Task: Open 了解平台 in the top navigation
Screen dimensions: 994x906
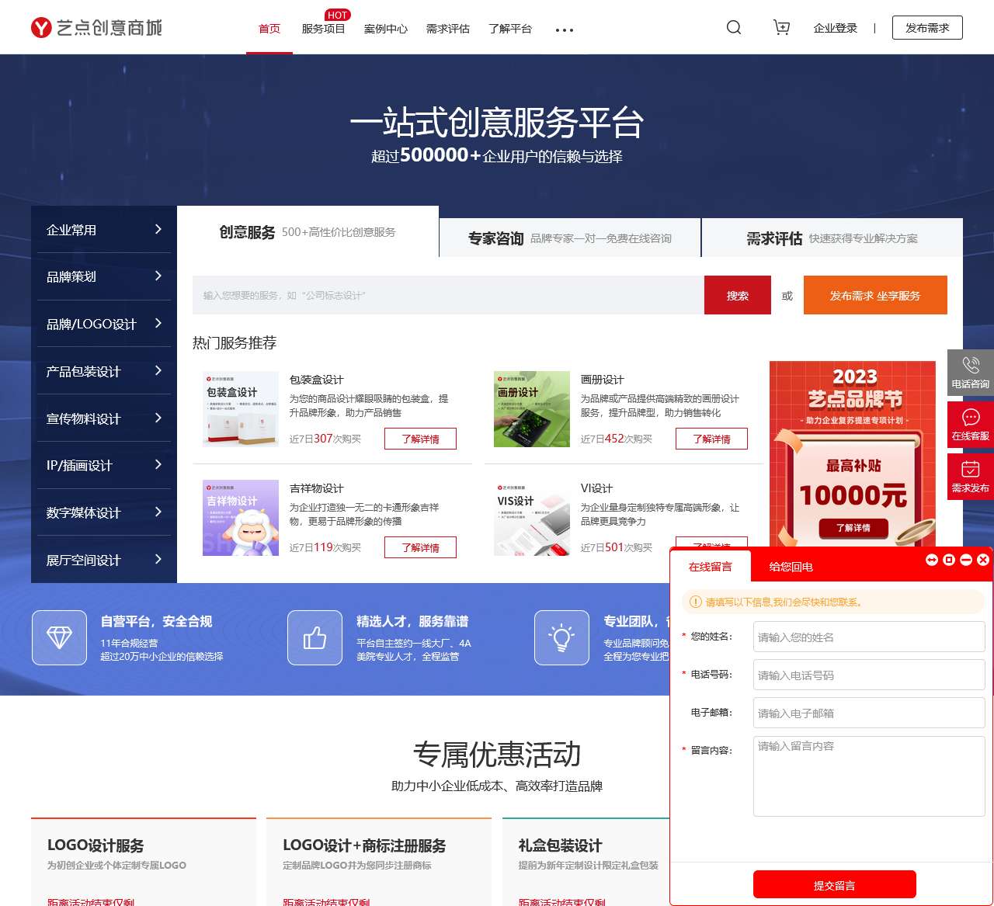Action: point(510,29)
